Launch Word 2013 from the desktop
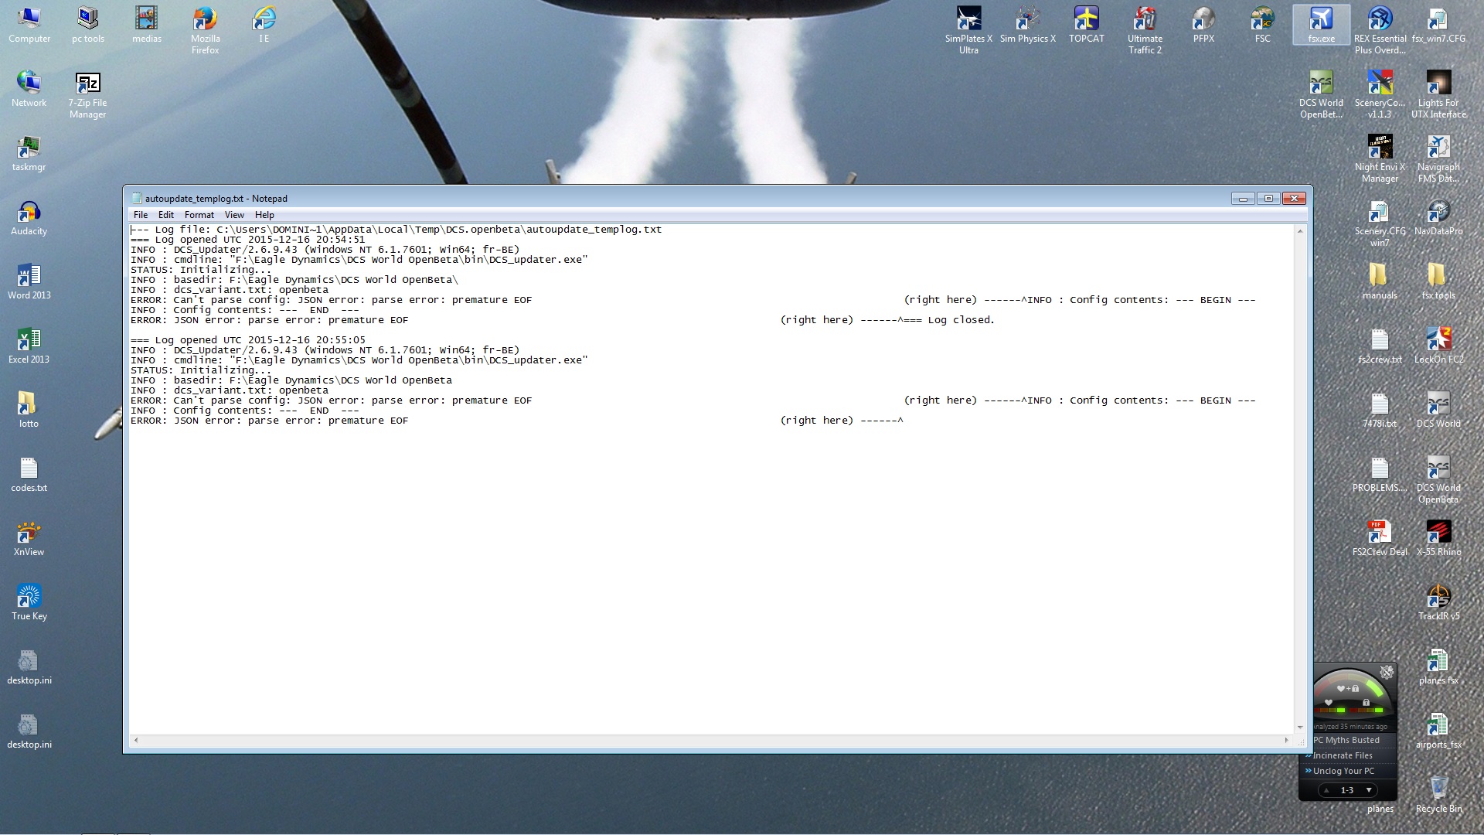This screenshot has height=835, width=1484. pyautogui.click(x=29, y=281)
